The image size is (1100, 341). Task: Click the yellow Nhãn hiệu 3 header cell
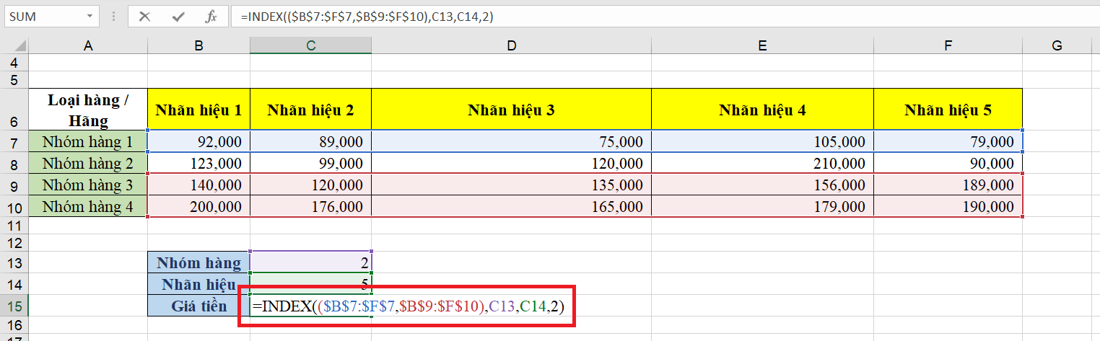(x=511, y=110)
